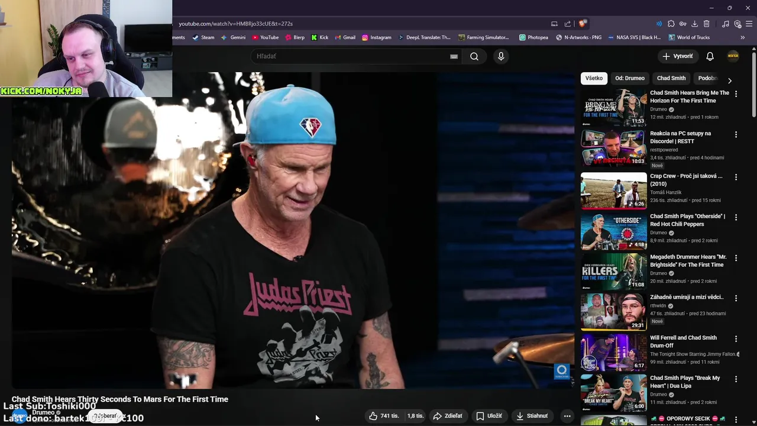This screenshot has height=426, width=757.
Task: Open the browser hamburger menu
Action: pos(749,24)
